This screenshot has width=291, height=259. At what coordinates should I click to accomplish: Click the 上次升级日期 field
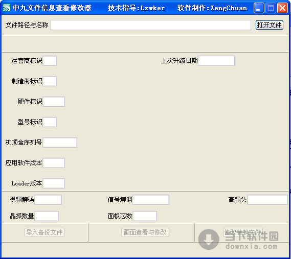216,61
